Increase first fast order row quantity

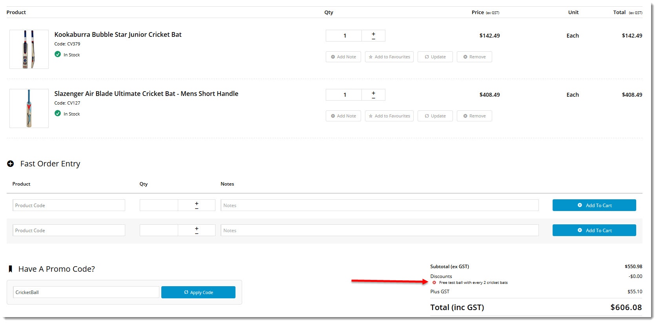[197, 203]
